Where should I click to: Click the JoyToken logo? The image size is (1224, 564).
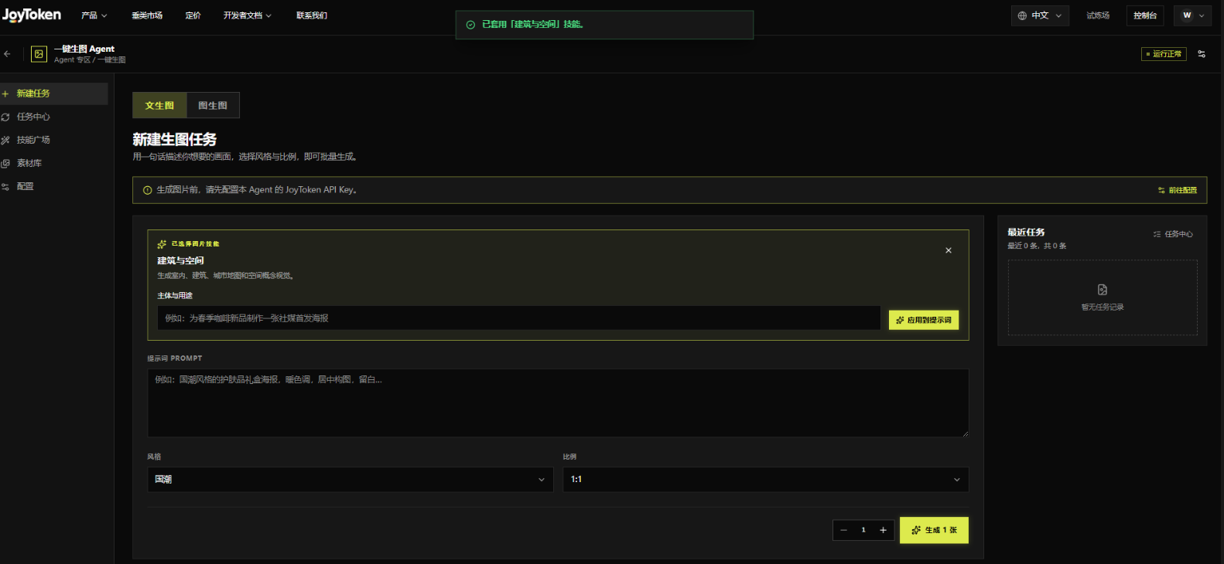pos(31,15)
